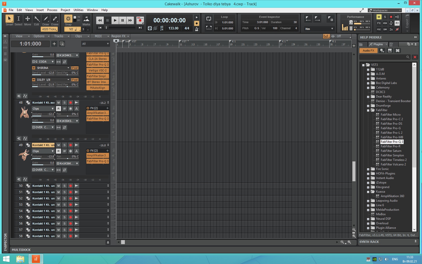The width and height of the screenshot is (422, 264).
Task: Arm track 50 for recording
Action: pos(71,186)
